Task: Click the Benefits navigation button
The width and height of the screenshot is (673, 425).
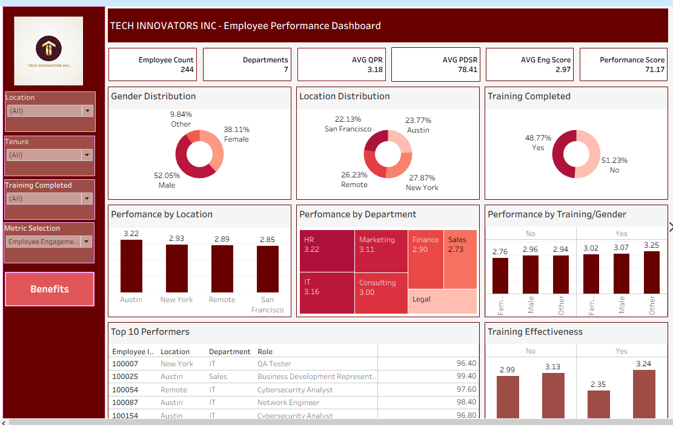Action: 49,289
